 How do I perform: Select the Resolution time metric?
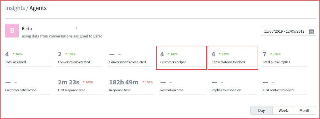pyautogui.click(x=181, y=86)
